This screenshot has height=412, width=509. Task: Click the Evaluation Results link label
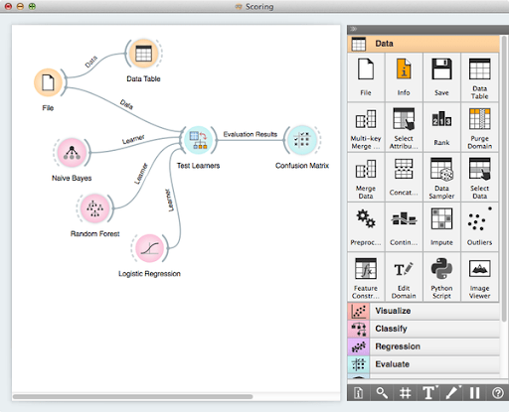tap(250, 134)
